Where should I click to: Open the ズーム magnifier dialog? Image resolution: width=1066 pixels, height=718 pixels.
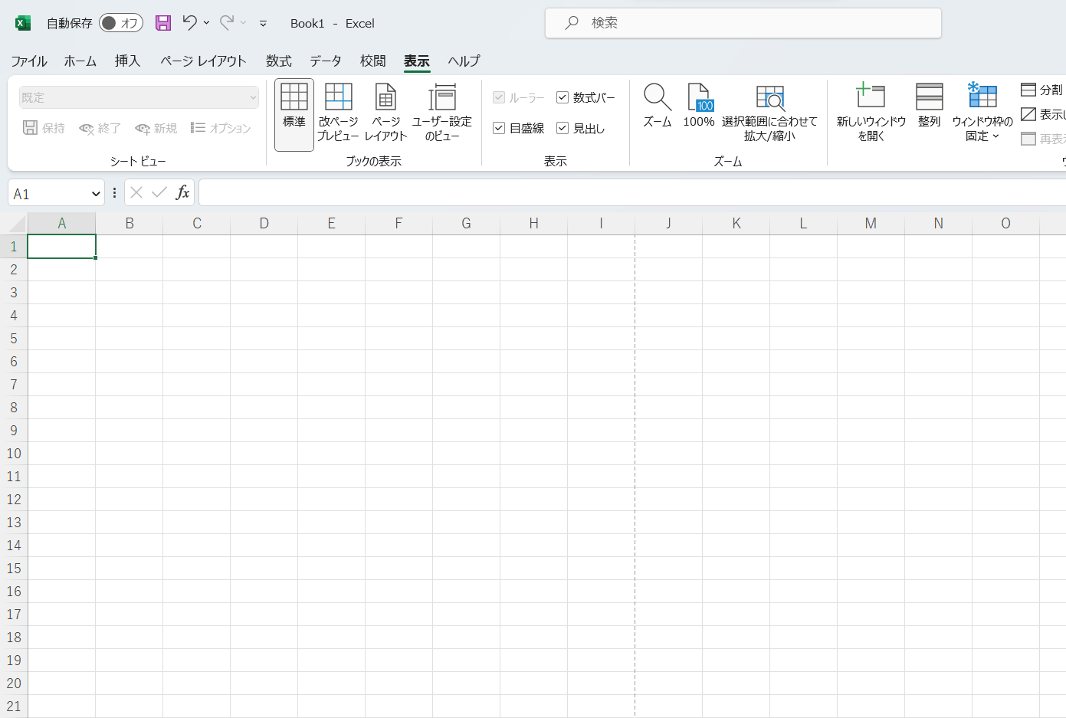(658, 107)
